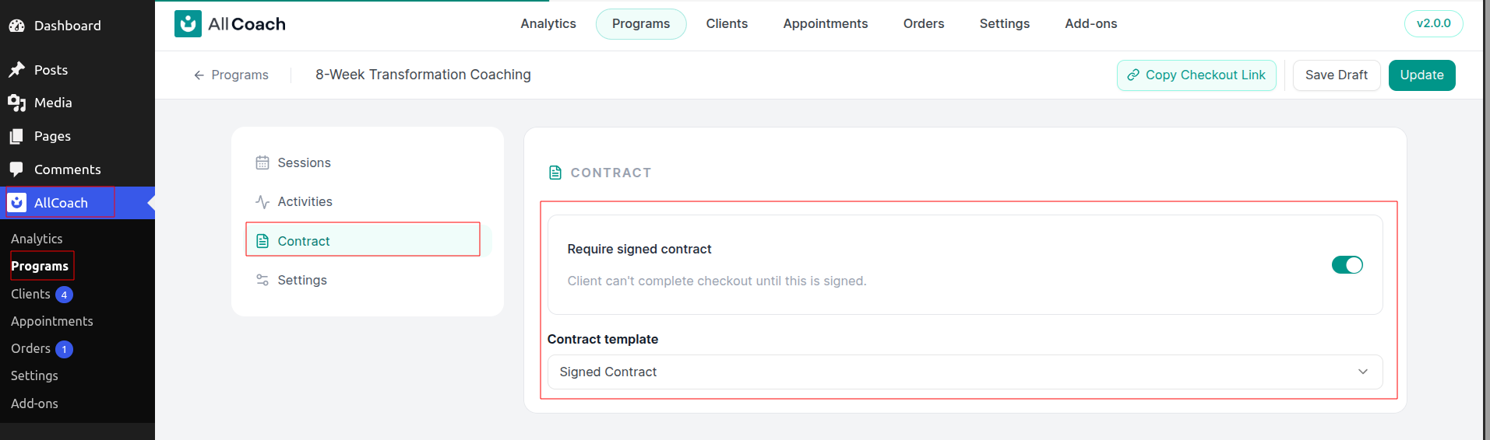
Task: Disable the Require signed contract toggle
Action: 1347,265
